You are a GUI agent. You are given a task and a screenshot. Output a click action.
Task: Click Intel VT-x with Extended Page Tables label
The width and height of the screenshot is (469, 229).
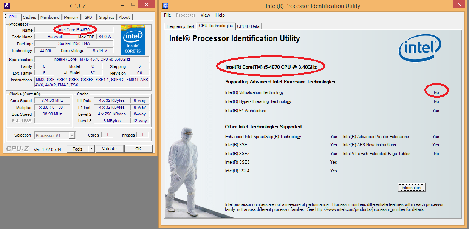376,154
